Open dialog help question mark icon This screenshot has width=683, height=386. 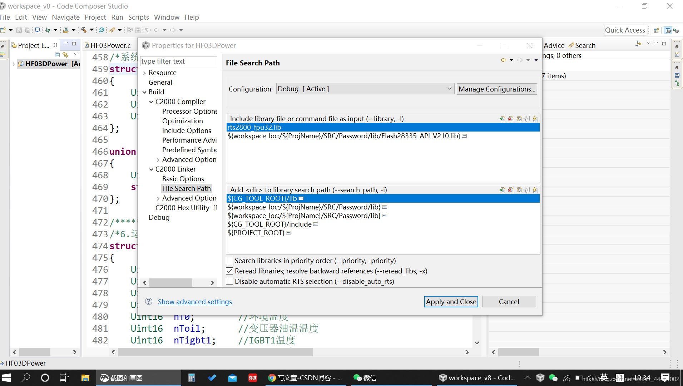tap(149, 301)
